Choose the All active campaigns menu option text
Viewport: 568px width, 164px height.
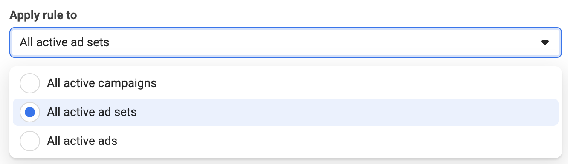click(x=102, y=83)
